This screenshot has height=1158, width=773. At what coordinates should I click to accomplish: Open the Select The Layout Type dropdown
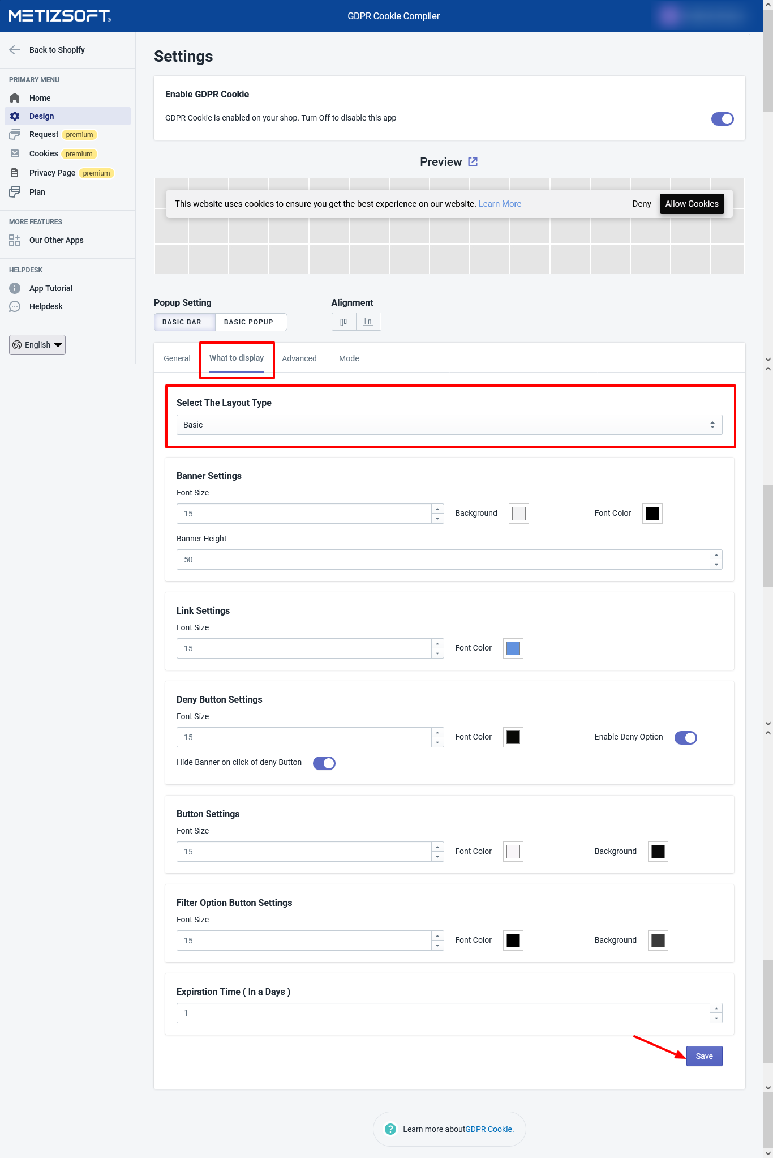[449, 425]
